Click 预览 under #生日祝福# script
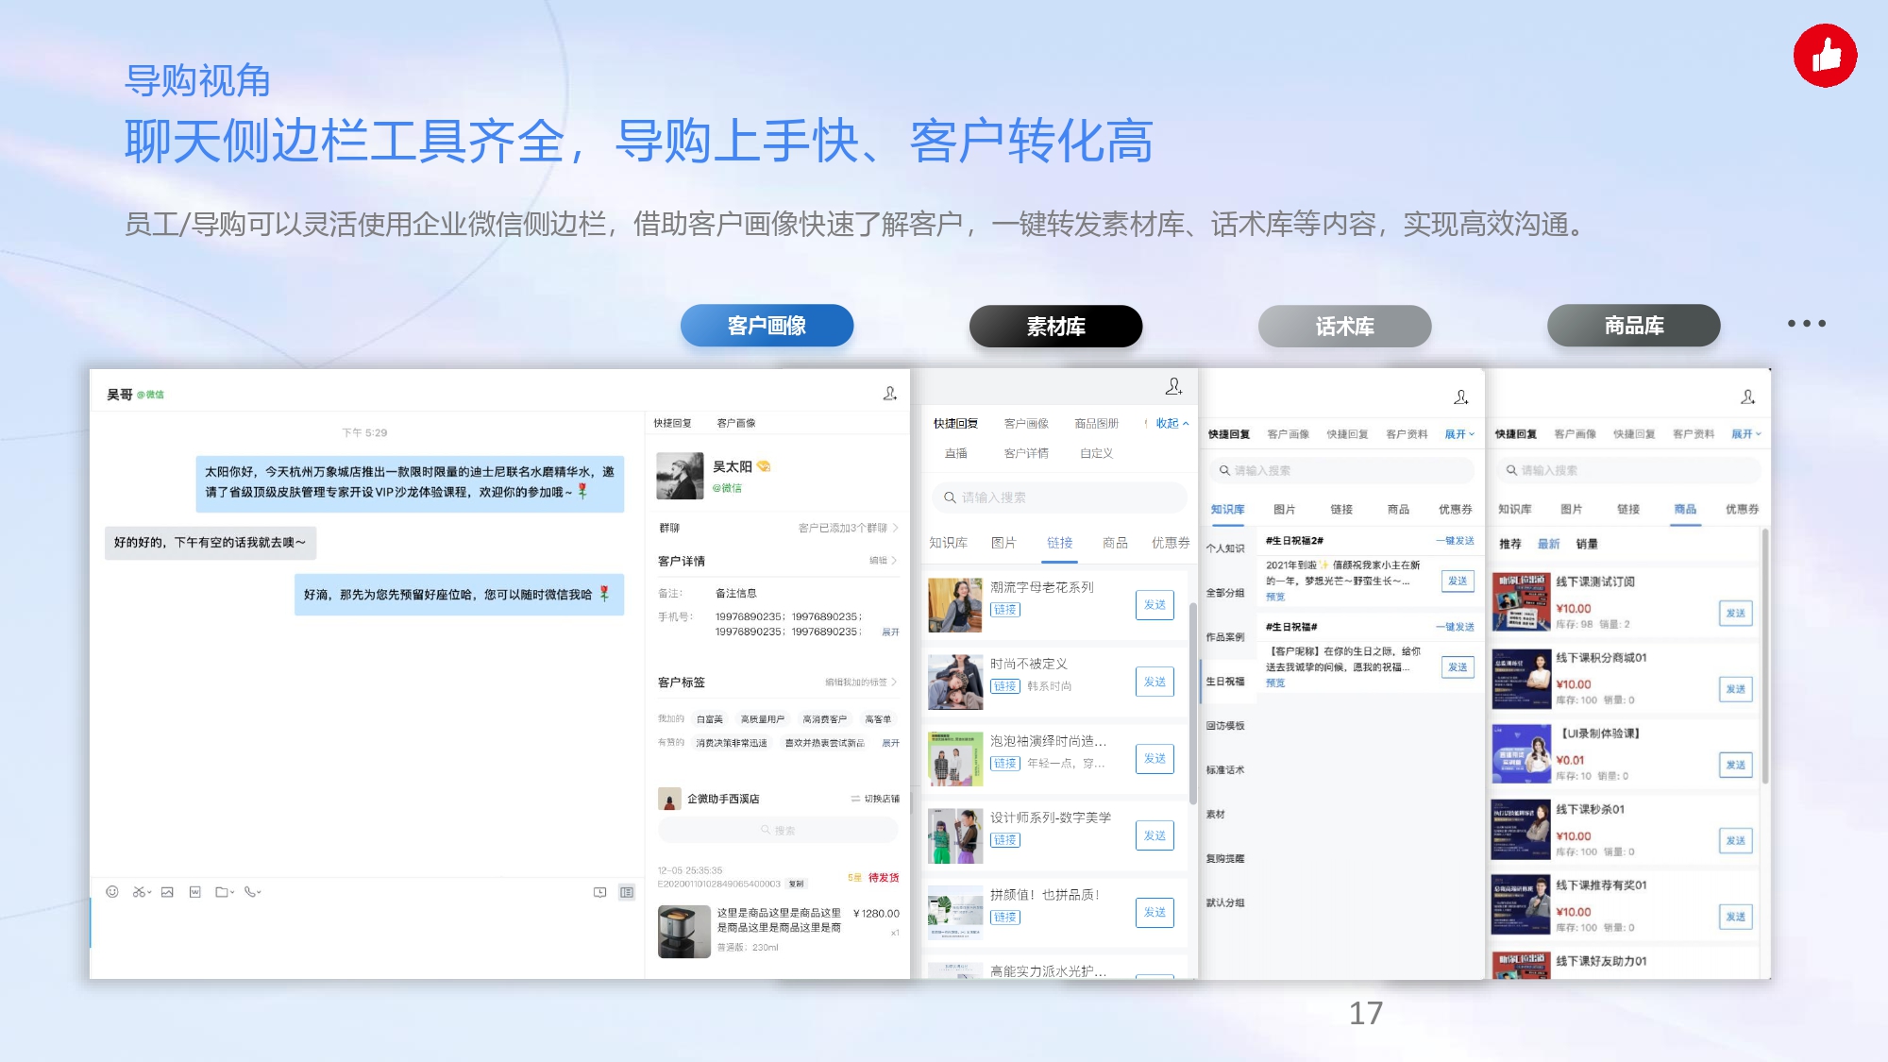This screenshot has width=1888, height=1062. point(1275,683)
